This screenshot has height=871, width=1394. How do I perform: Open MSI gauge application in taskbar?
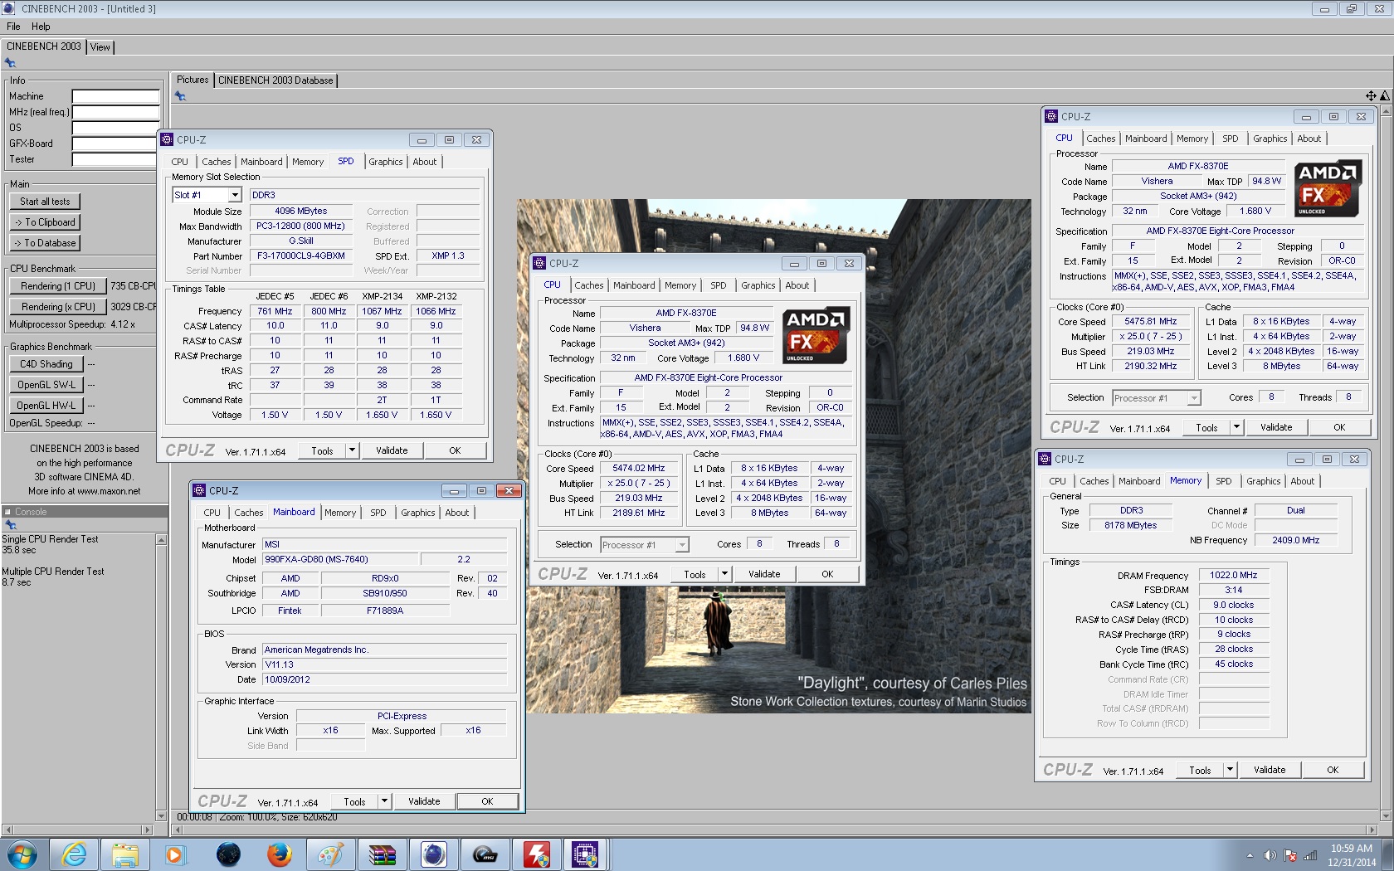(x=485, y=854)
